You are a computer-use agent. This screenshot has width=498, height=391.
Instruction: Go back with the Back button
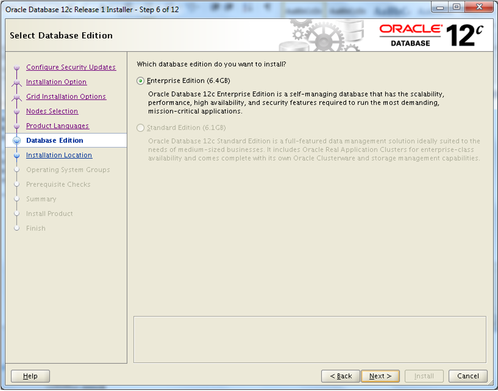(x=341, y=376)
